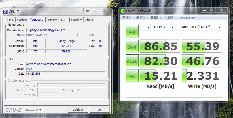This screenshot has height=118, width=233.
Task: Click the empty comment field below results
Action: (x=174, y=94)
